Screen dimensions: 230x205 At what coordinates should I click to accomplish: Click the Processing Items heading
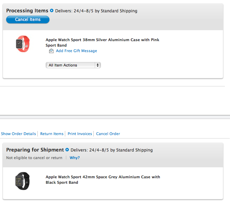click(x=27, y=11)
